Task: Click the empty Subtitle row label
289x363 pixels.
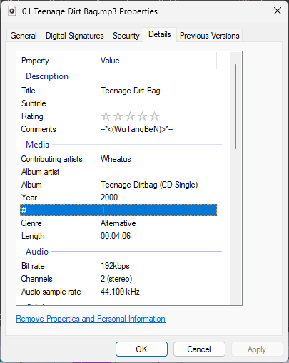Action: 34,103
